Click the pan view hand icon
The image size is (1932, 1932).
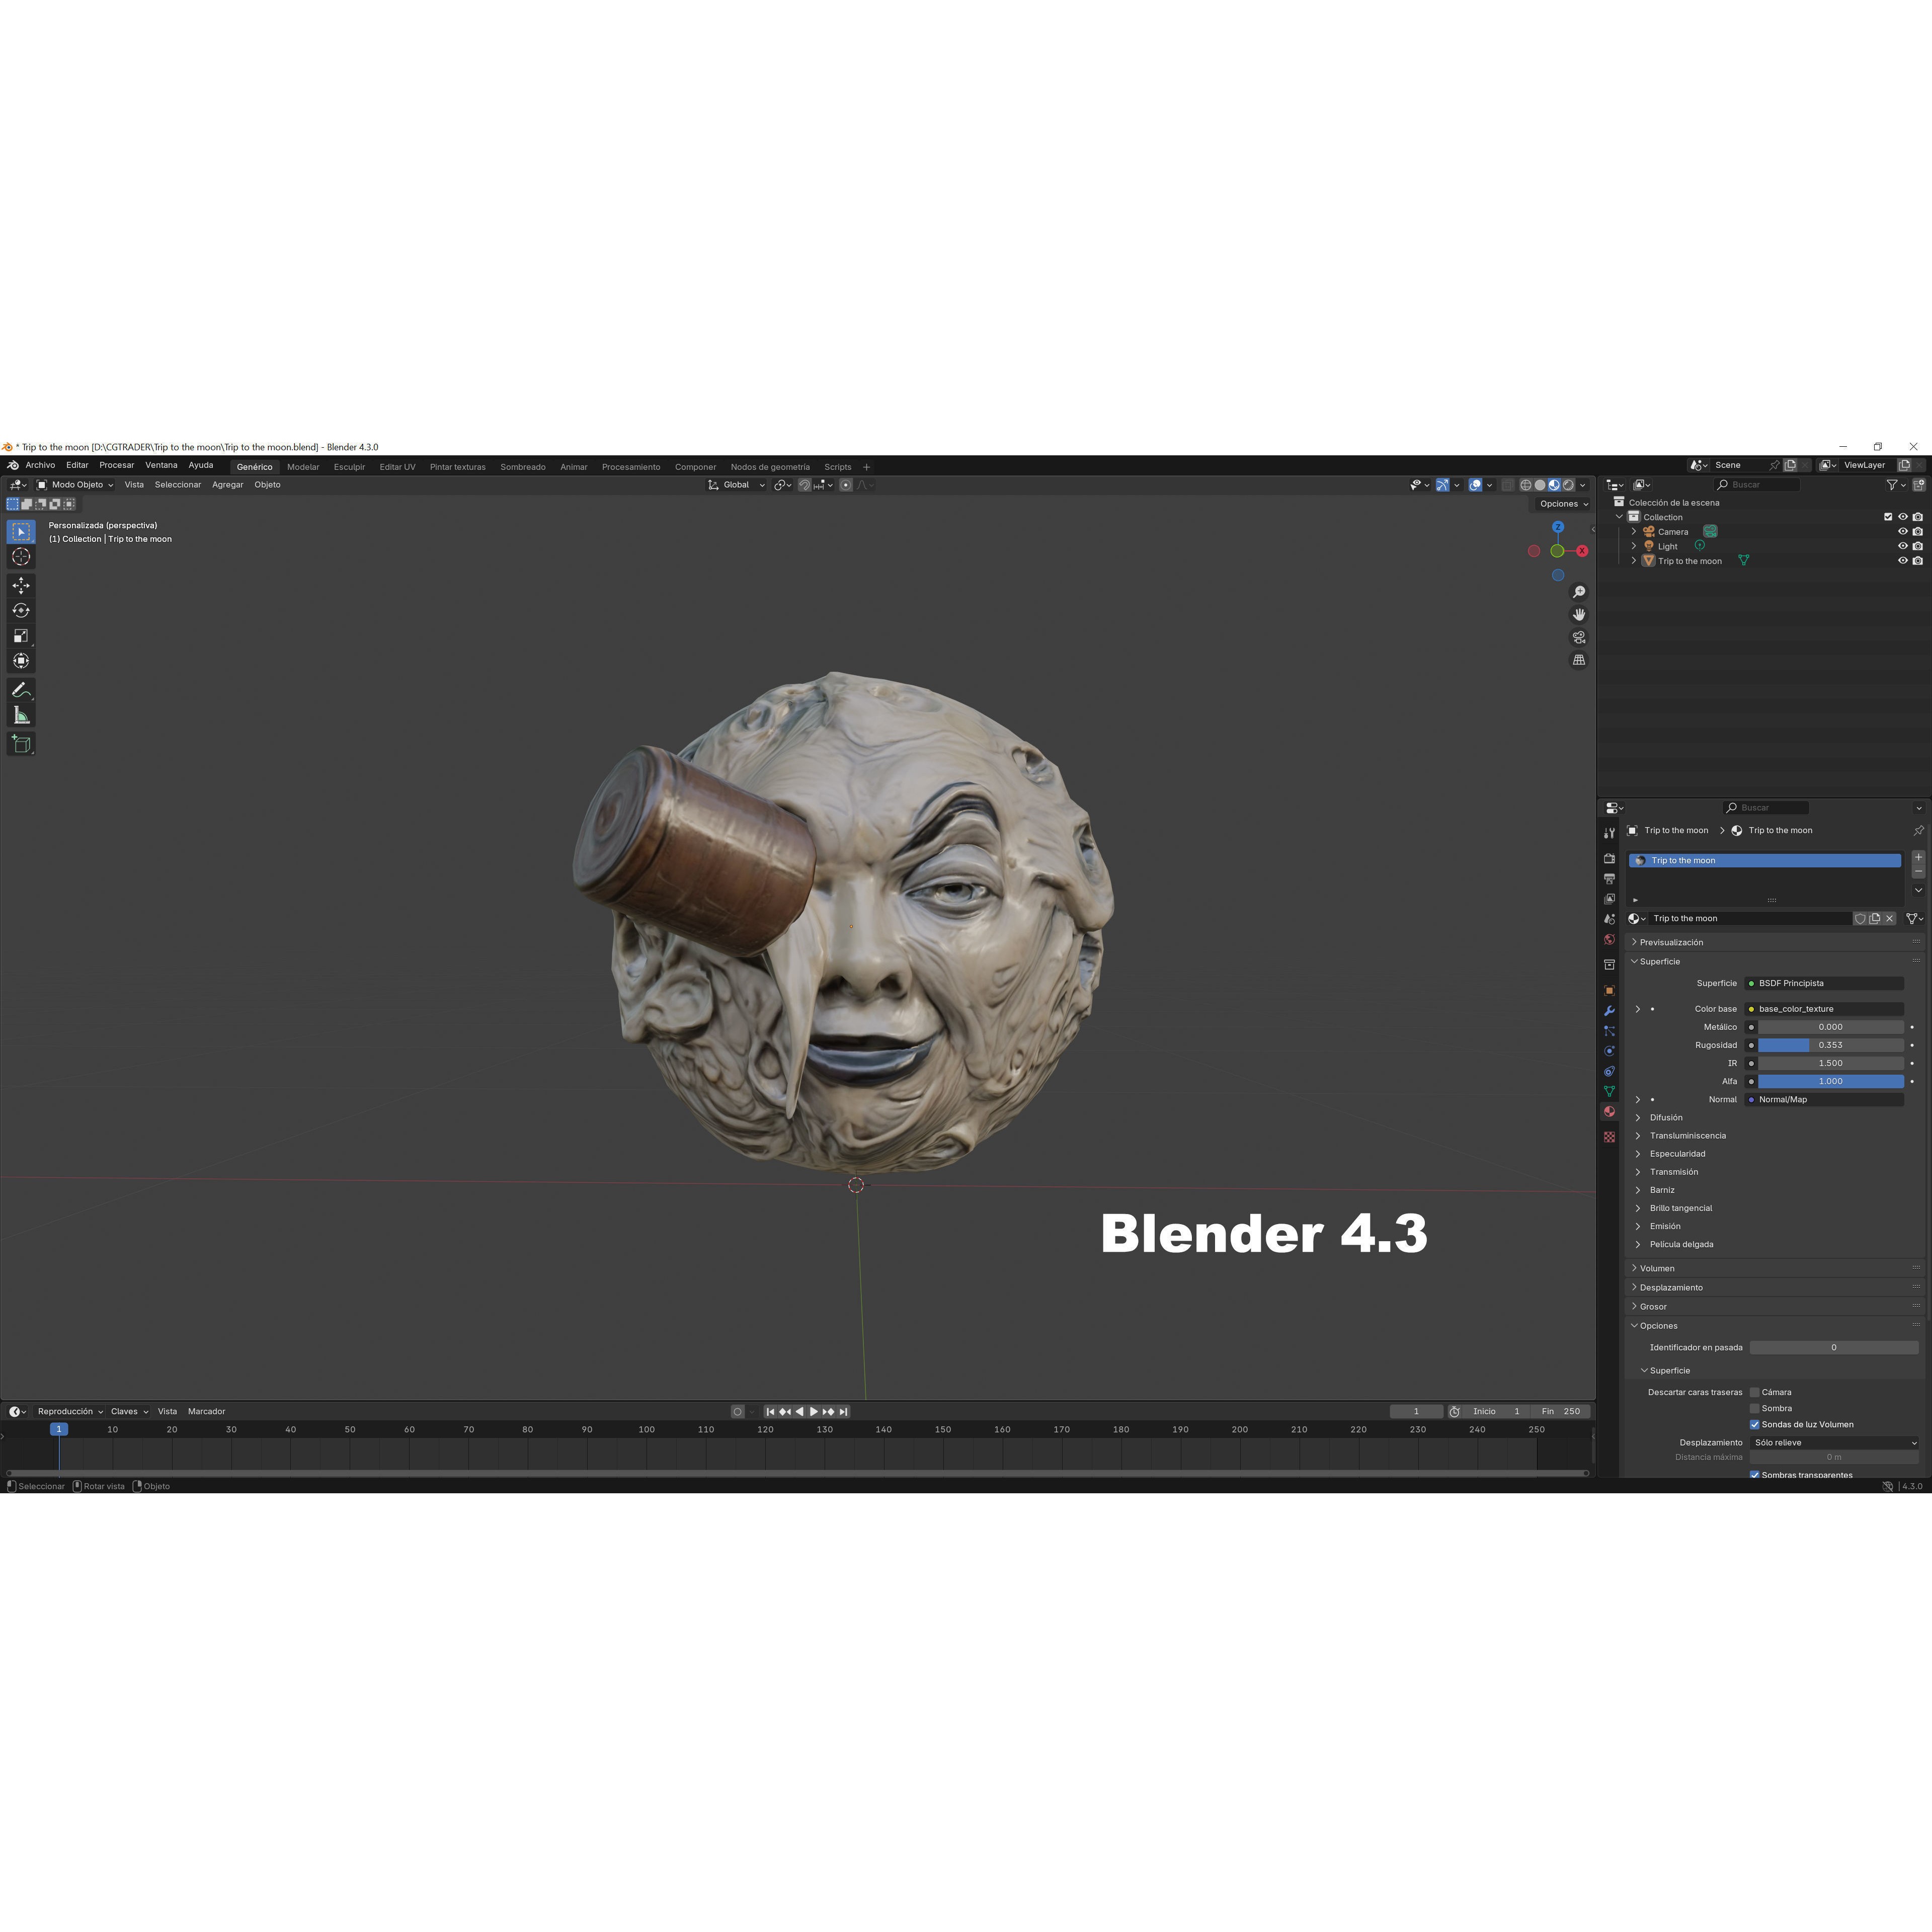click(x=1579, y=614)
